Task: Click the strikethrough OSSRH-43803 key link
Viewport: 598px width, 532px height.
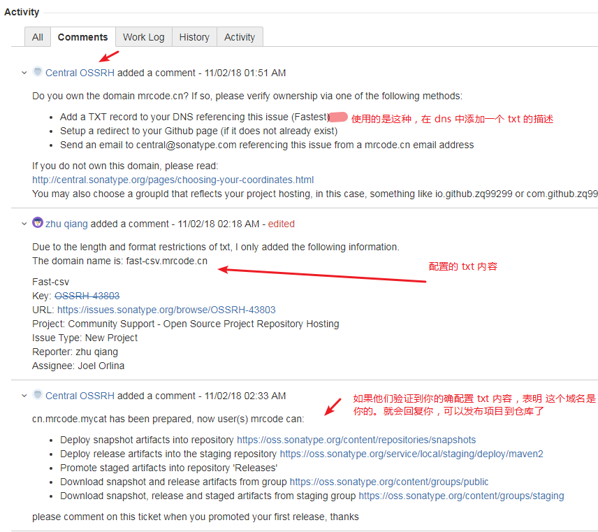Action: pyautogui.click(x=87, y=296)
